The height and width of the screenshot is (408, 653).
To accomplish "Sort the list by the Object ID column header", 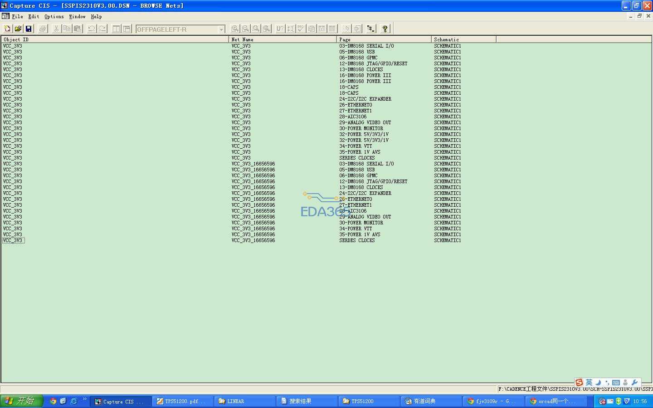I will click(x=115, y=39).
